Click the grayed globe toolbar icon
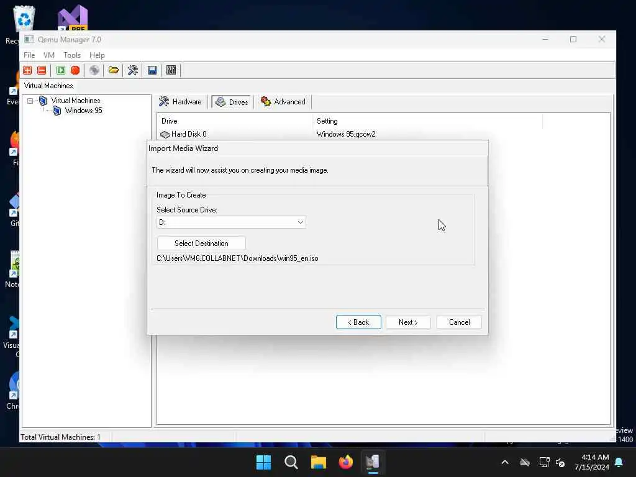 click(x=94, y=70)
